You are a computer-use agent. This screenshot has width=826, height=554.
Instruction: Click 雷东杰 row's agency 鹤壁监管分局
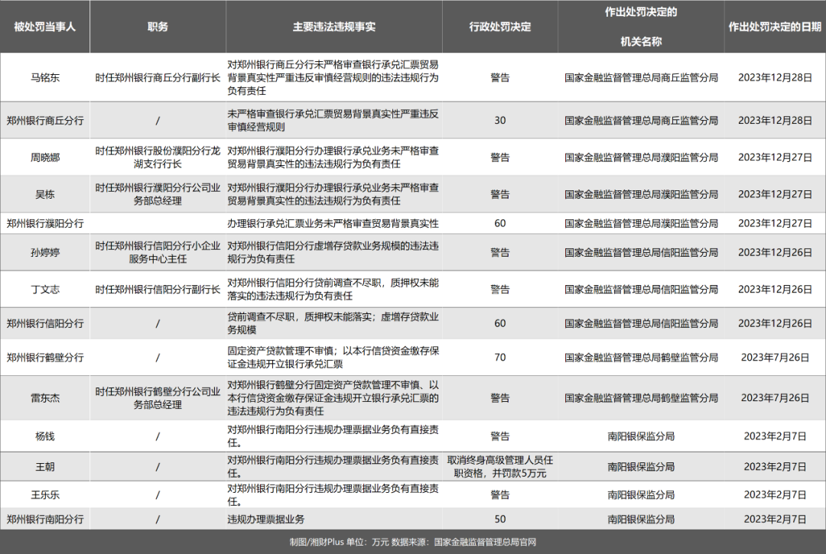(641, 398)
